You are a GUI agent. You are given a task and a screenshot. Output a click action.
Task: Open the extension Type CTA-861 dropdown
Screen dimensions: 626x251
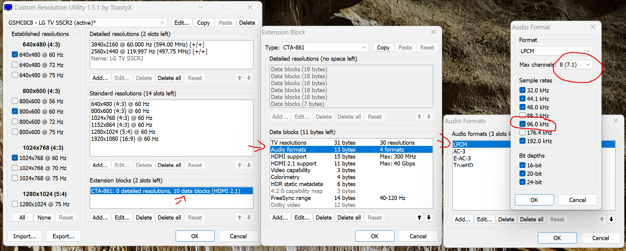[x=325, y=47]
